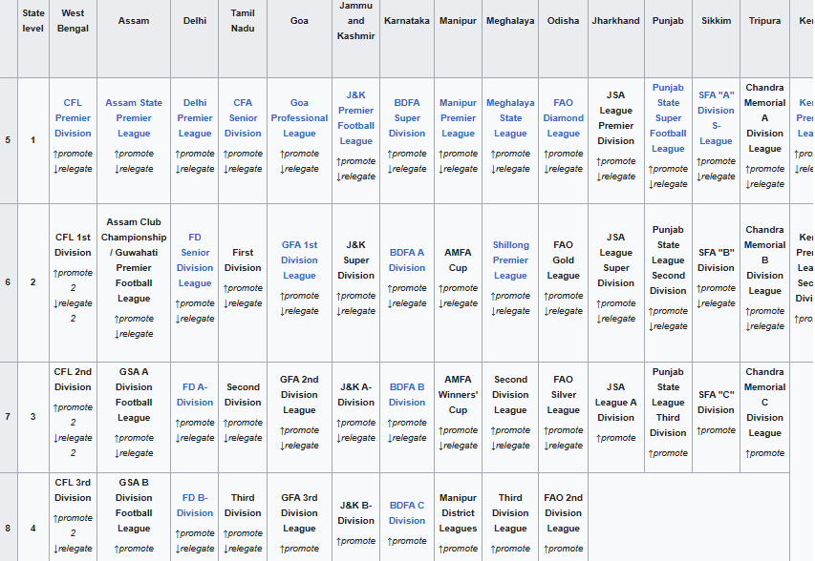The width and height of the screenshot is (815, 561).
Task: Select FAO 2nd Division League text
Action: tap(564, 512)
